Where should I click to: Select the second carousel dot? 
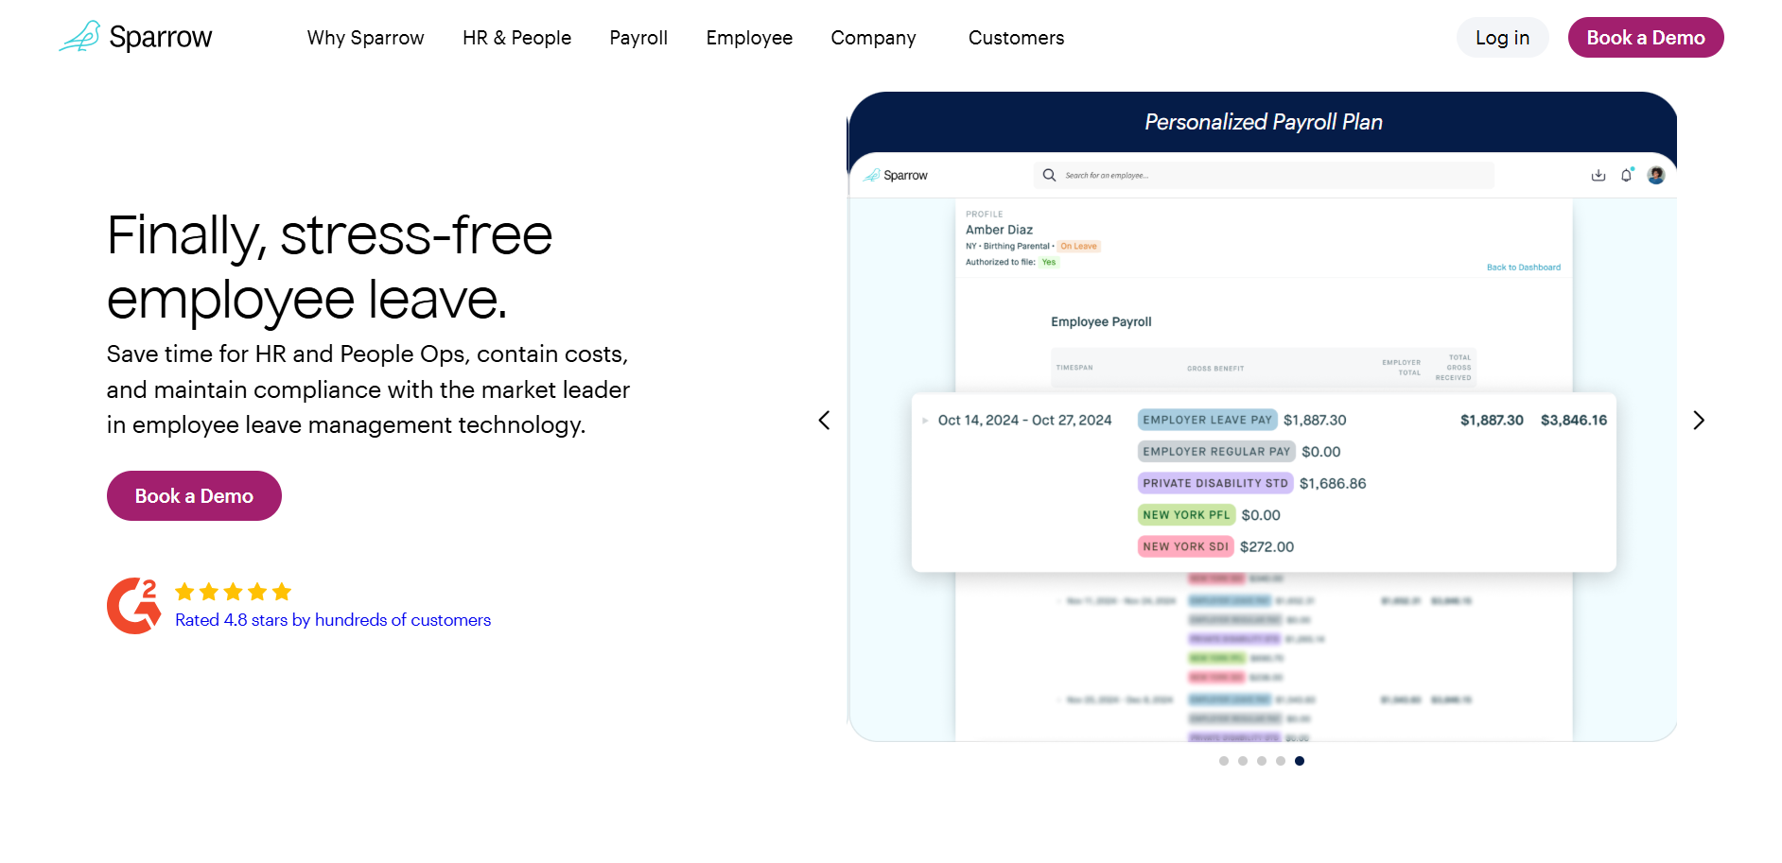tap(1243, 761)
